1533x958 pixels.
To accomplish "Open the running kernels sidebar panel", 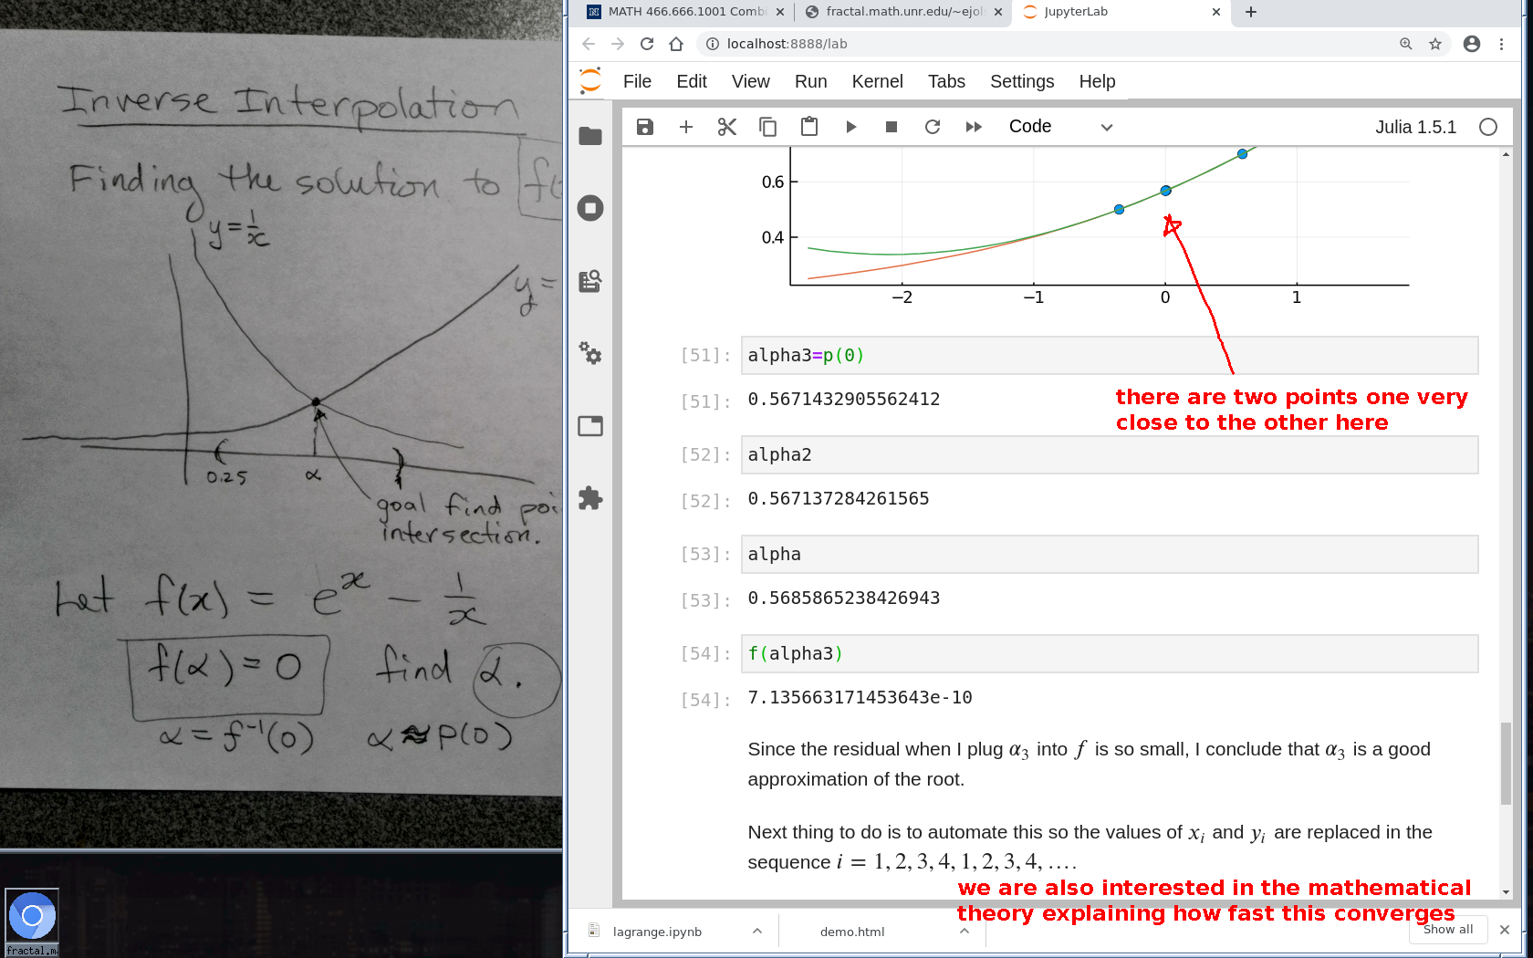I will click(590, 208).
